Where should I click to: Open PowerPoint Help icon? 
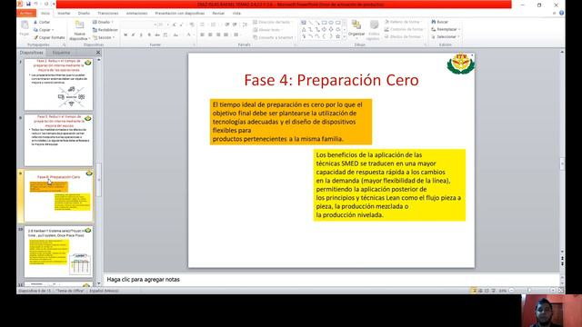[x=561, y=13]
